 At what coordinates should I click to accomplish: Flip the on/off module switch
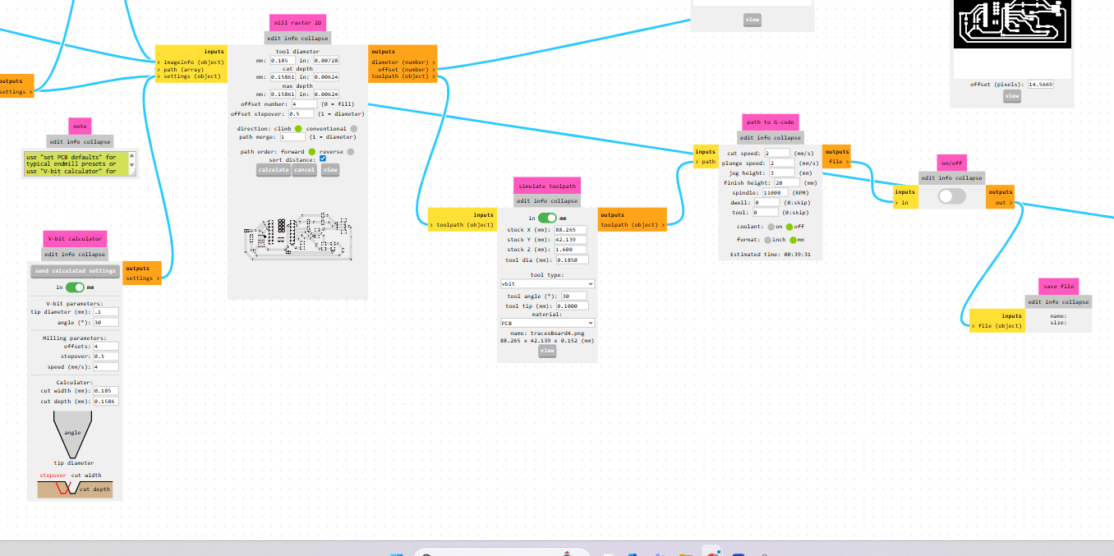click(x=951, y=196)
